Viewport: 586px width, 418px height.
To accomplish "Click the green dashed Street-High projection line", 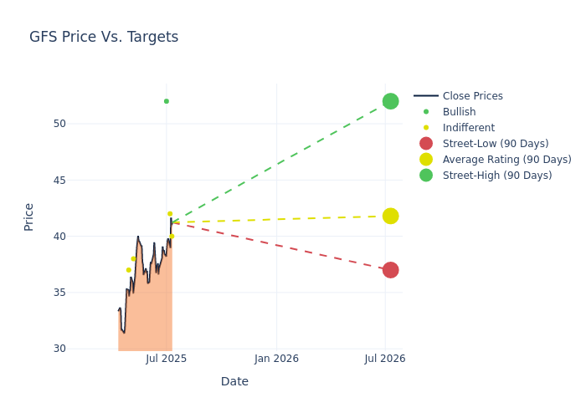I will (276, 164).
